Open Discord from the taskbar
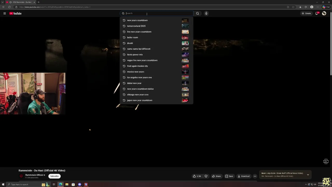 click(x=80, y=184)
